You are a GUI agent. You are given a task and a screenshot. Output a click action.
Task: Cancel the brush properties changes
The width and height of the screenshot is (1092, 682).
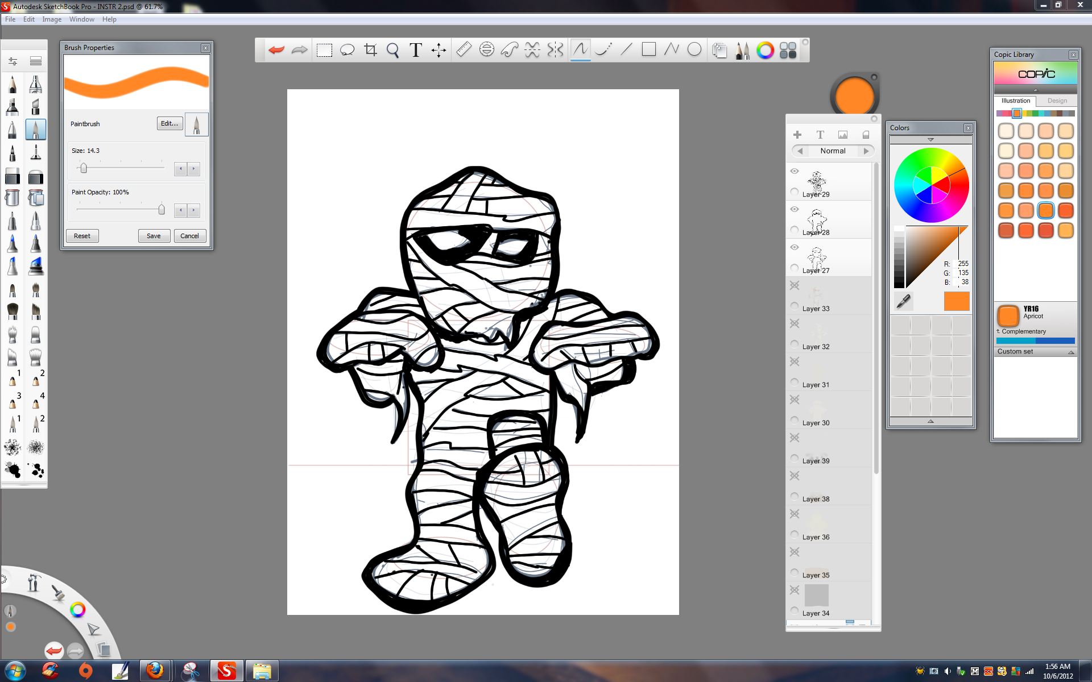point(189,236)
